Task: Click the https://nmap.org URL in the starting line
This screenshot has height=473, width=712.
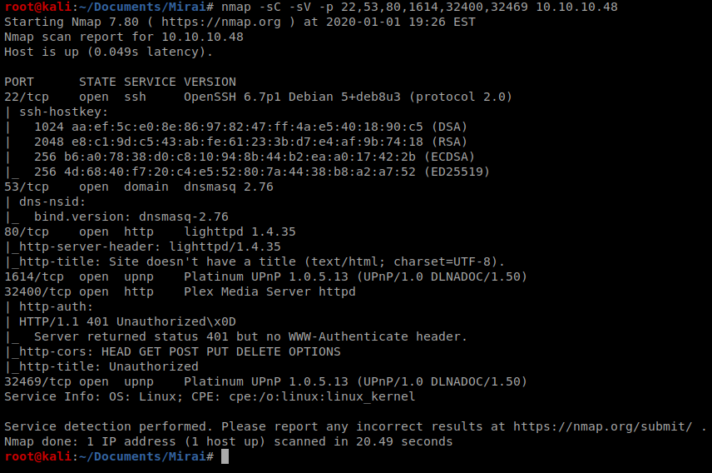Action: pos(221,22)
